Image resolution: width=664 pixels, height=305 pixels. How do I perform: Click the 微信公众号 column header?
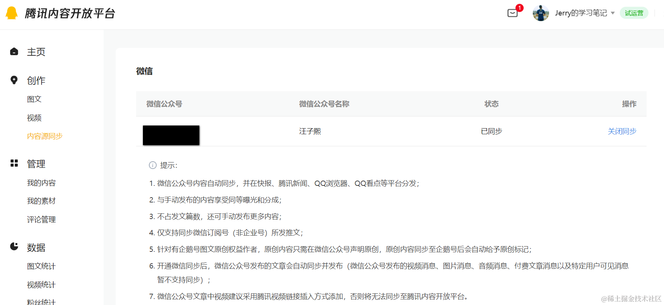pyautogui.click(x=164, y=104)
